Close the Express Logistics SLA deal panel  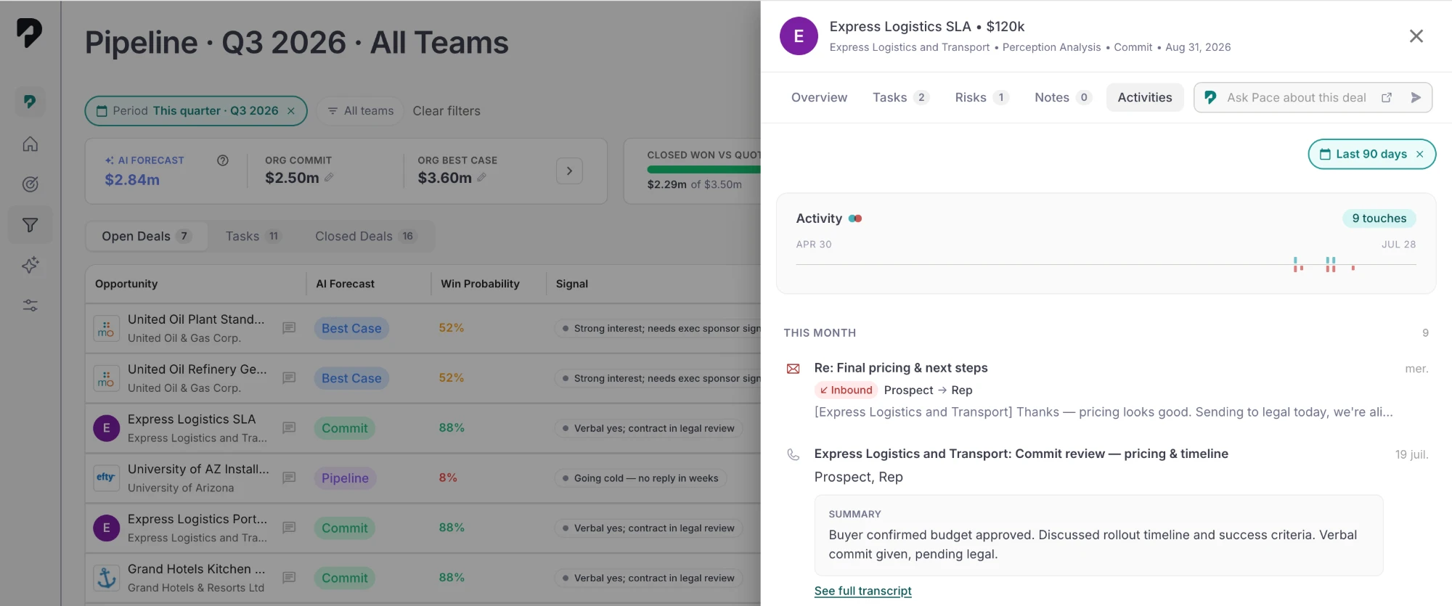[x=1416, y=36]
